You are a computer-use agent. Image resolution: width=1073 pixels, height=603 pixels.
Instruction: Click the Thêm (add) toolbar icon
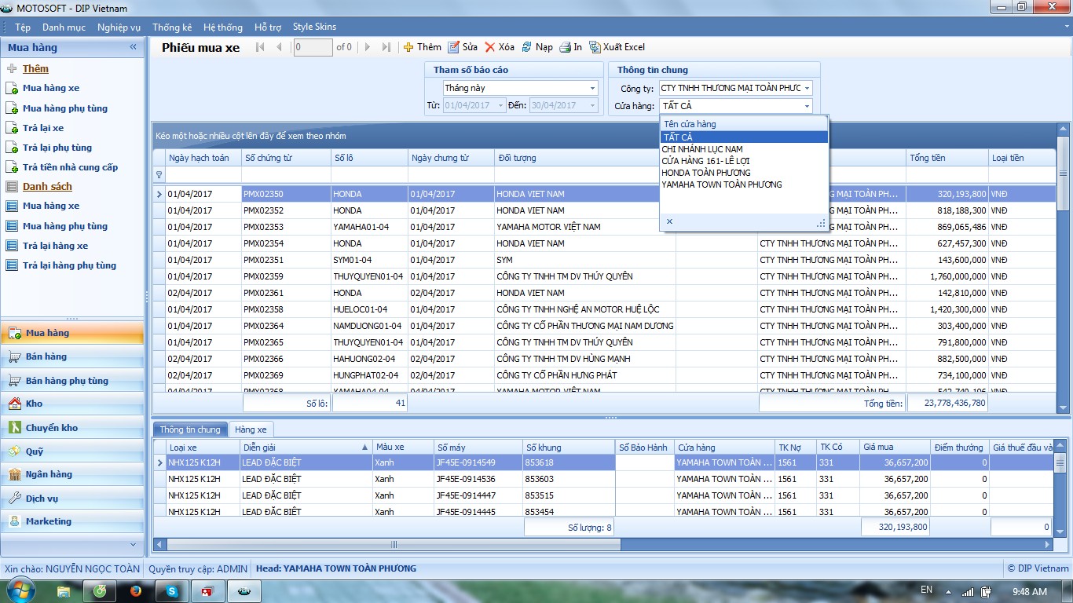tap(408, 47)
